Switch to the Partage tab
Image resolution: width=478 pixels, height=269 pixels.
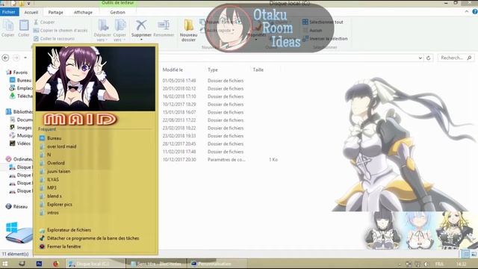(x=55, y=12)
